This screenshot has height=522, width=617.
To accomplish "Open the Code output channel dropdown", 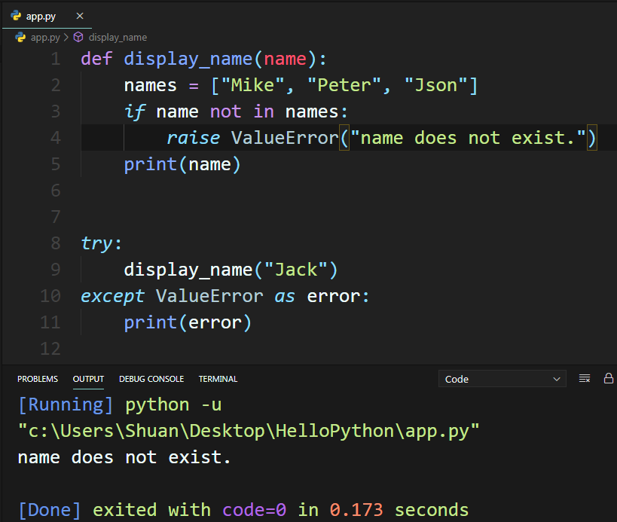I will [502, 379].
